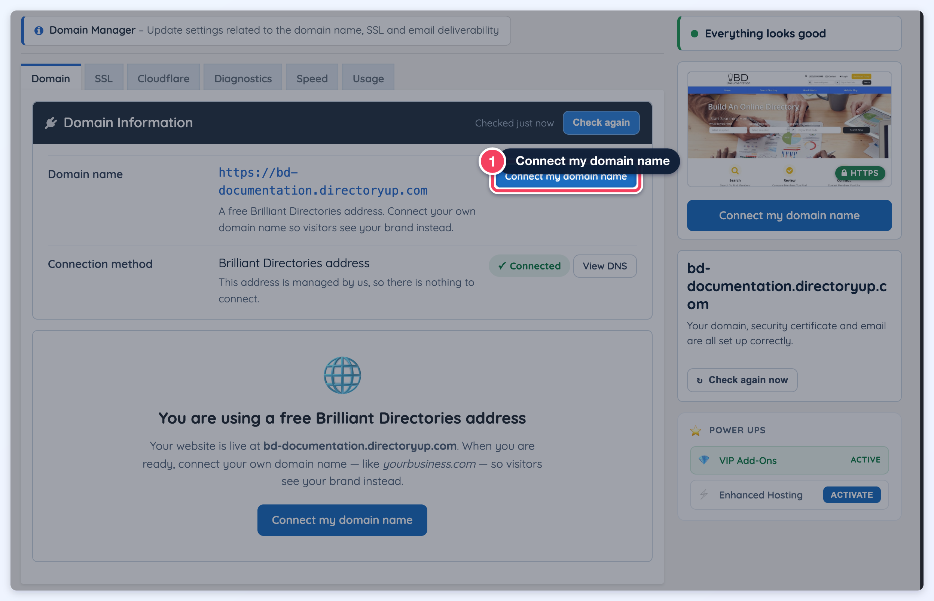Viewport: 934px width, 601px height.
Task: Click the ACTIVE label on VIP Add-Ons
Action: coord(866,460)
